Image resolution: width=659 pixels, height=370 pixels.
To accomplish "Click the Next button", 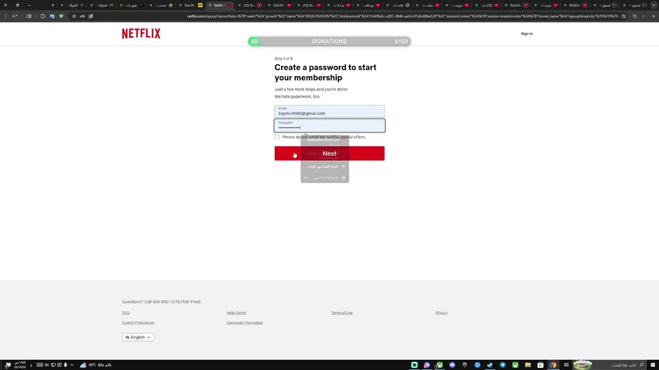I will coord(329,153).
